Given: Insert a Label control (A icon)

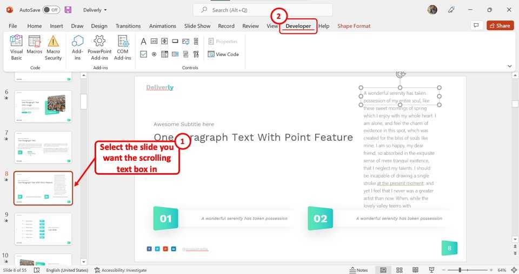Looking at the screenshot, I should pyautogui.click(x=143, y=42).
